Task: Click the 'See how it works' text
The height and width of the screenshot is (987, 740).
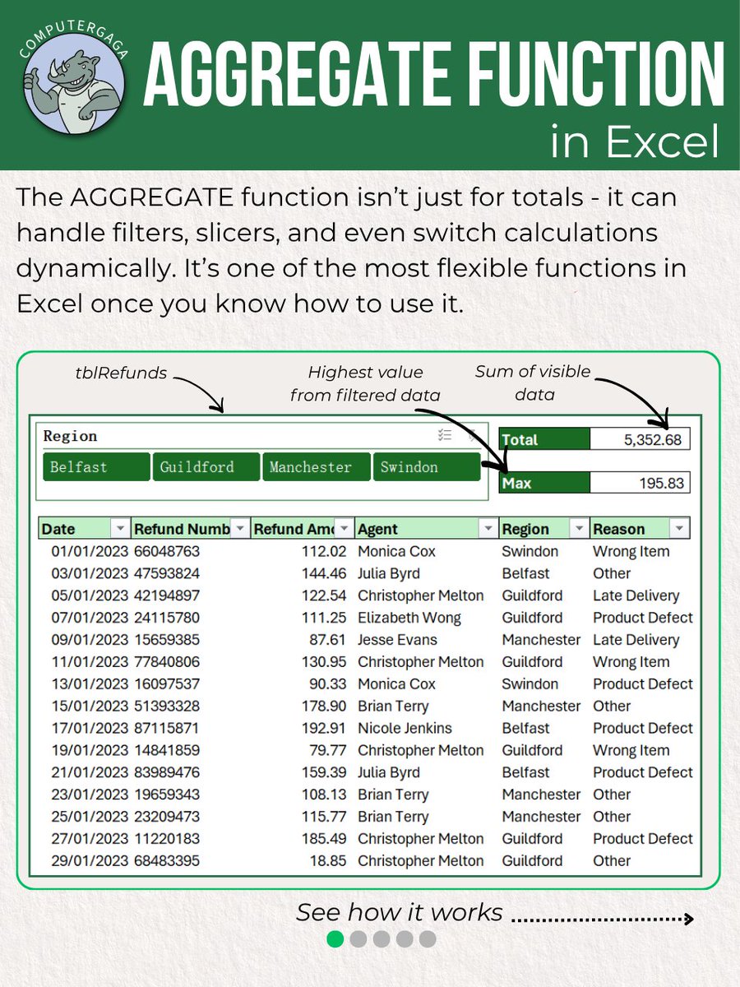Action: pyautogui.click(x=400, y=912)
